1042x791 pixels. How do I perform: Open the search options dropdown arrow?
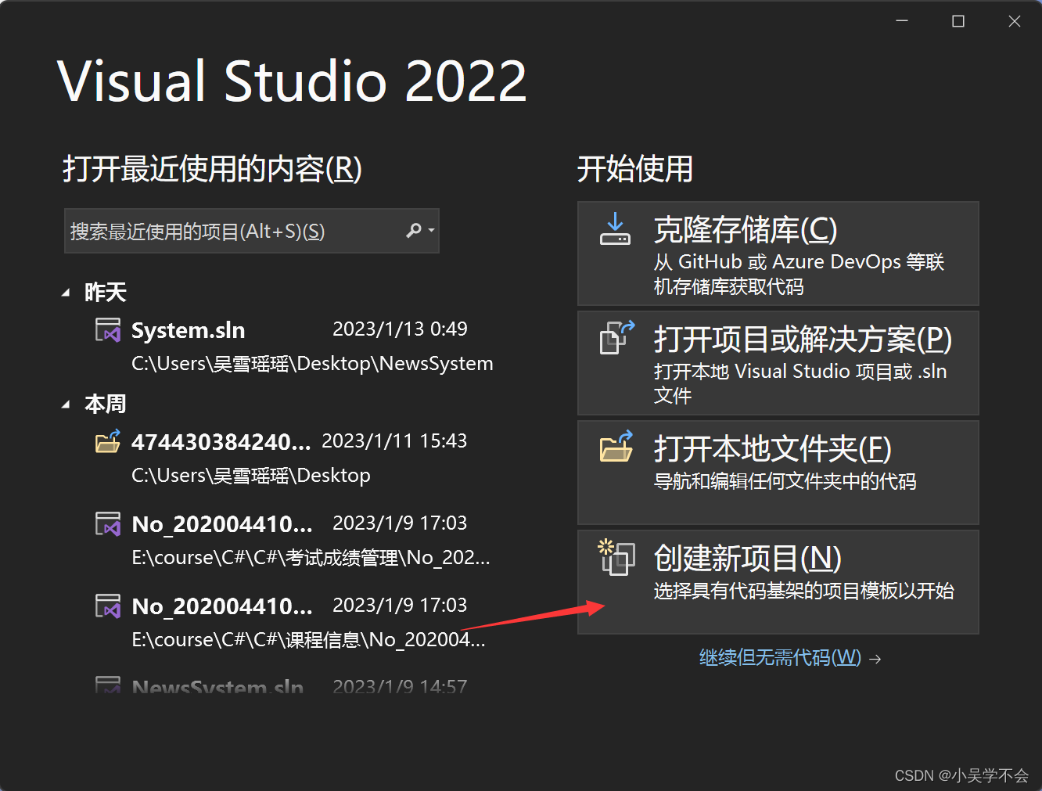(x=431, y=231)
